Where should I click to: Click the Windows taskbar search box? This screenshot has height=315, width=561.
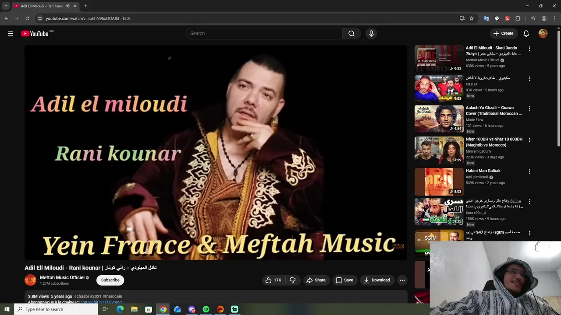[x=56, y=309]
